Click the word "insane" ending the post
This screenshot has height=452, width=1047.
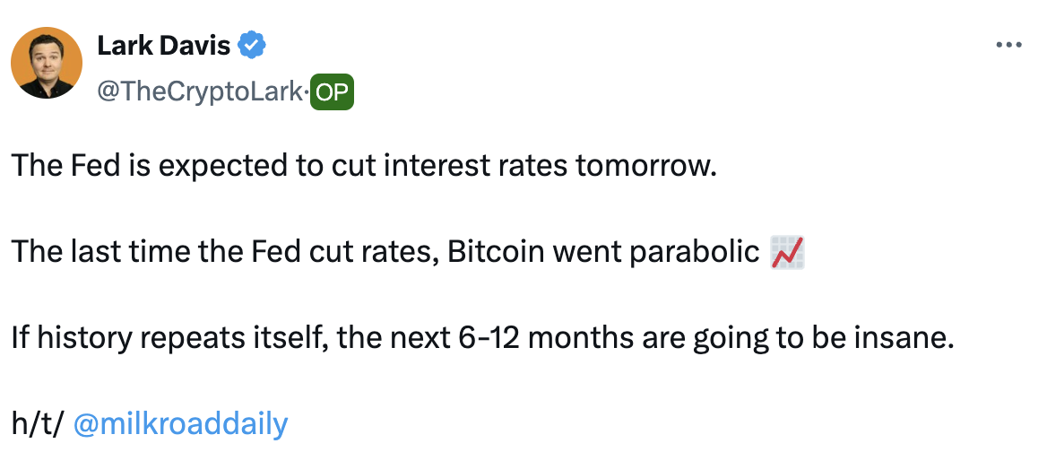(x=904, y=339)
